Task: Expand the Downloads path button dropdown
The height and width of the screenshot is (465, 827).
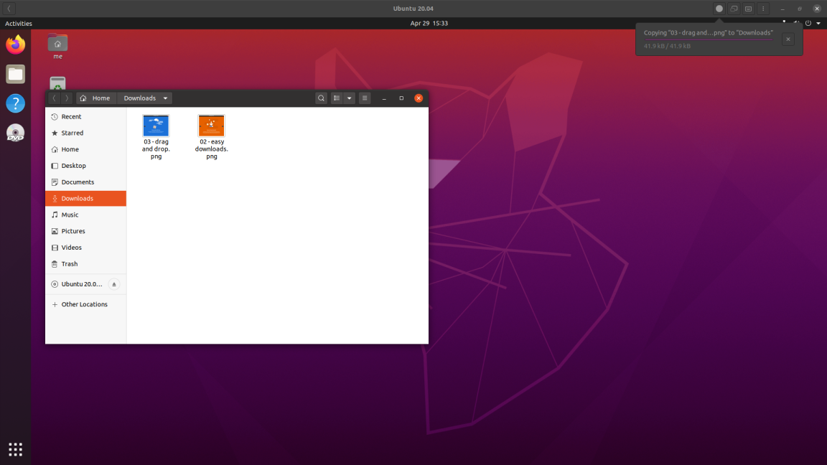Action: 165,98
